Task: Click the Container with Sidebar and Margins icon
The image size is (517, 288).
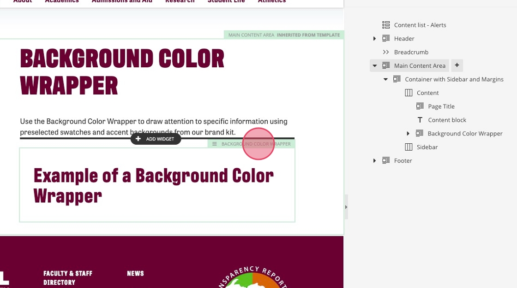Action: 397,79
